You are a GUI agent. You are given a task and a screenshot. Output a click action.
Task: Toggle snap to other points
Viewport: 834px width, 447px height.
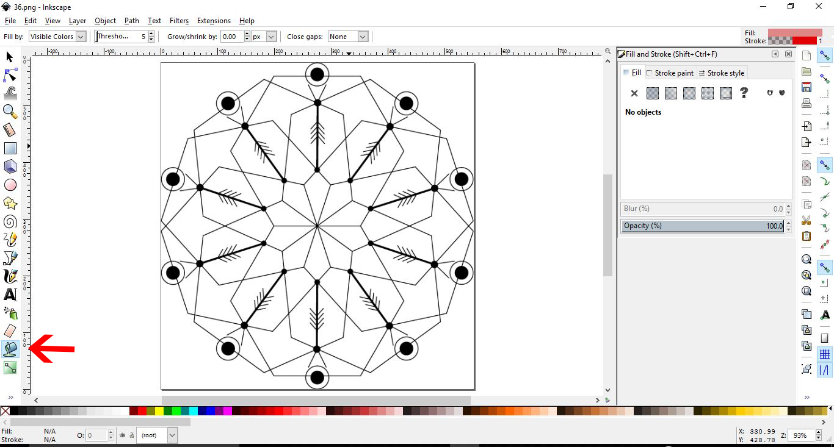coord(825,268)
